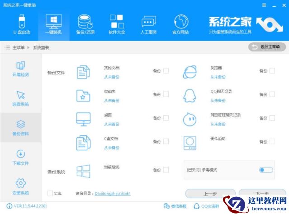The width and height of the screenshot is (289, 214).
Task: Click the 备份文件 section label
Action: click(56, 73)
